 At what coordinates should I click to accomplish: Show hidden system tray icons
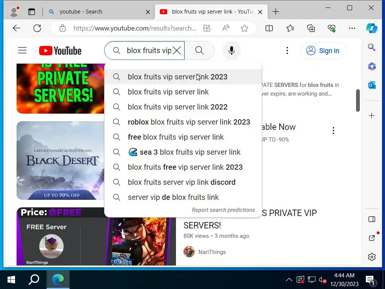click(x=289, y=280)
